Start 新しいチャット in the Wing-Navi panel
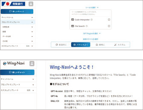The image size is (143, 110). click(17, 72)
